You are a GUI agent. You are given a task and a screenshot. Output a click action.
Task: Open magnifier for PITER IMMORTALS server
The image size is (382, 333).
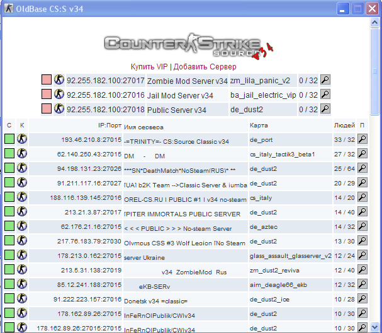click(x=362, y=212)
